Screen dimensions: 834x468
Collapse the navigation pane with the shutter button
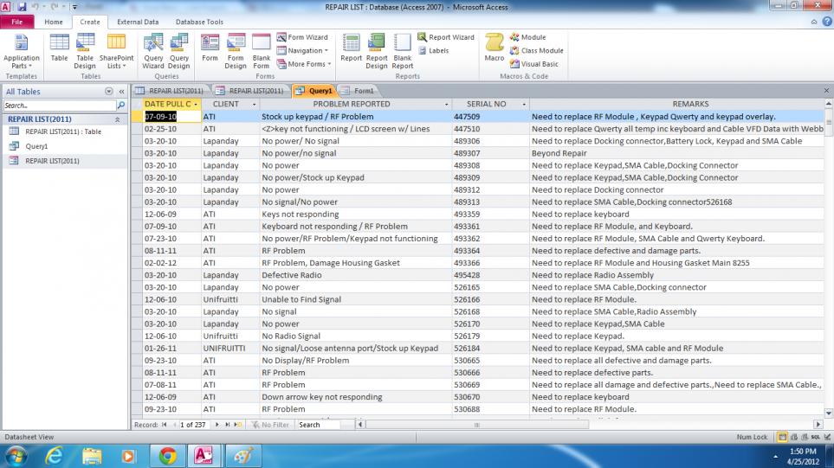tap(121, 92)
